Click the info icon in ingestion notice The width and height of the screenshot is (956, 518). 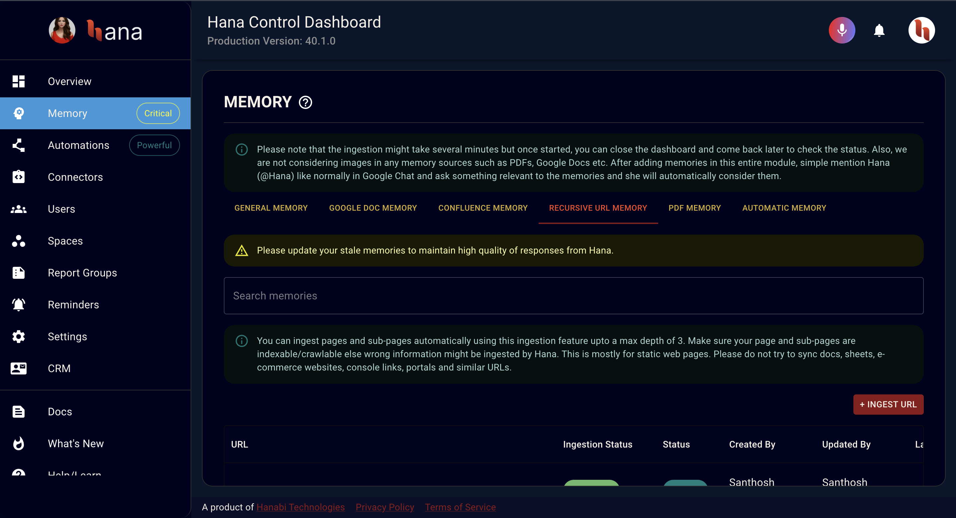(x=242, y=150)
